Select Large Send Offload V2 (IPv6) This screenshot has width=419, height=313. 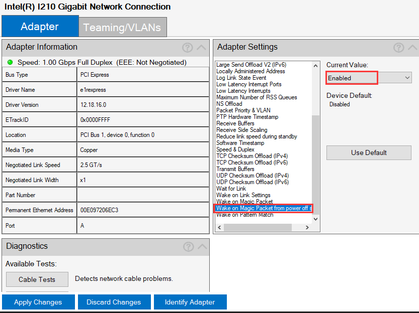[x=251, y=65]
